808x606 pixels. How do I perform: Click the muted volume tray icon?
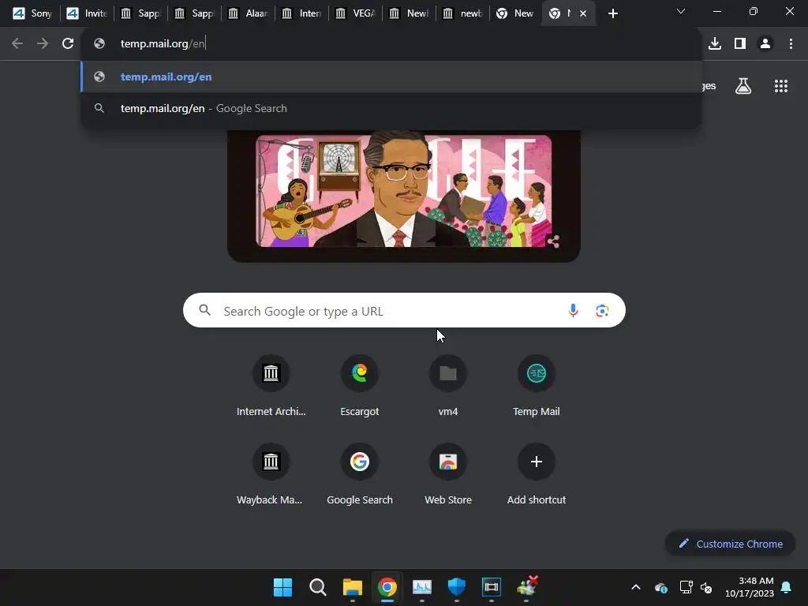pyautogui.click(x=706, y=587)
